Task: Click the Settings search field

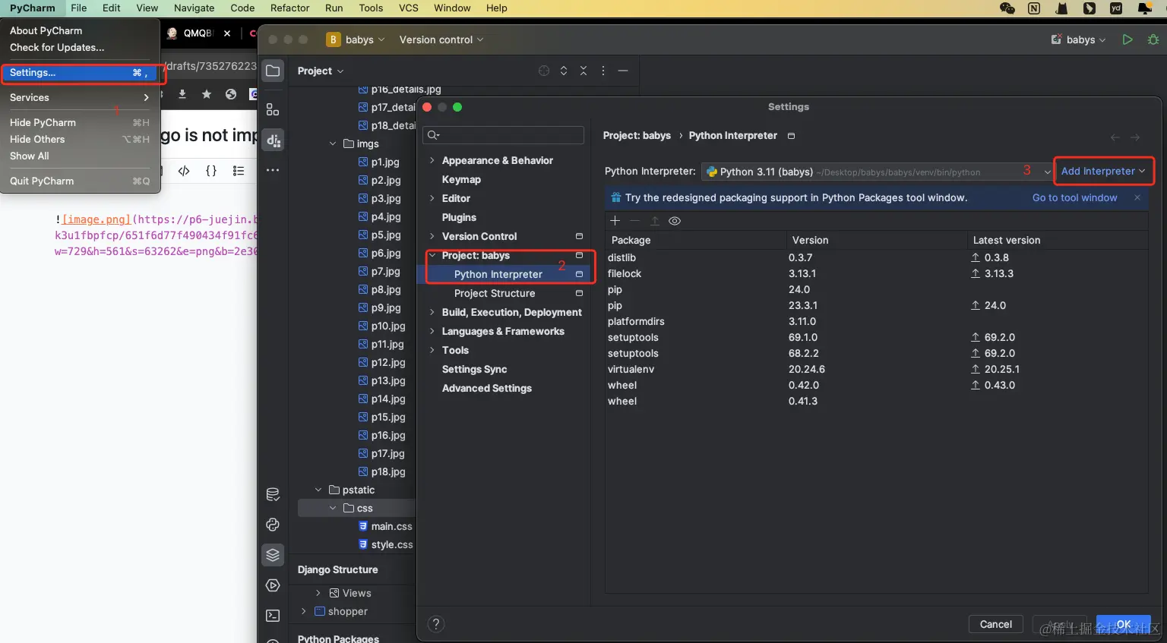Action: point(503,135)
